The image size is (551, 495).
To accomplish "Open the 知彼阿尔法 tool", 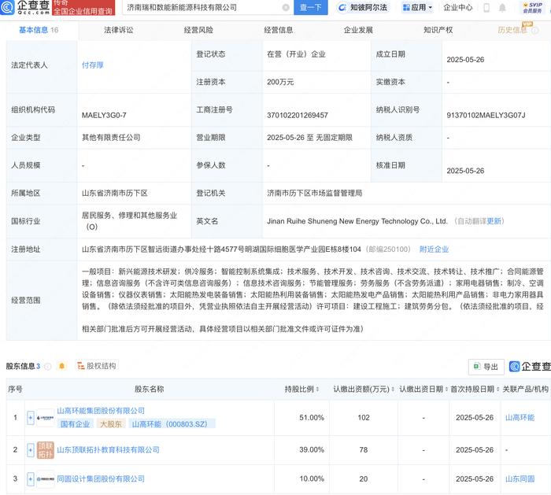I will click(x=362, y=7).
